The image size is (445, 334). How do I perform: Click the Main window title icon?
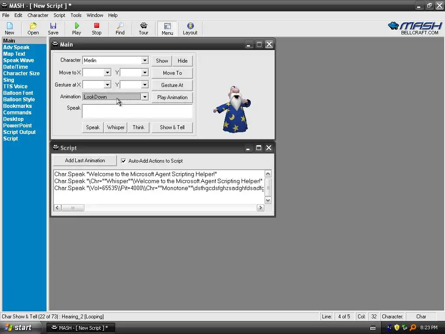(x=55, y=44)
